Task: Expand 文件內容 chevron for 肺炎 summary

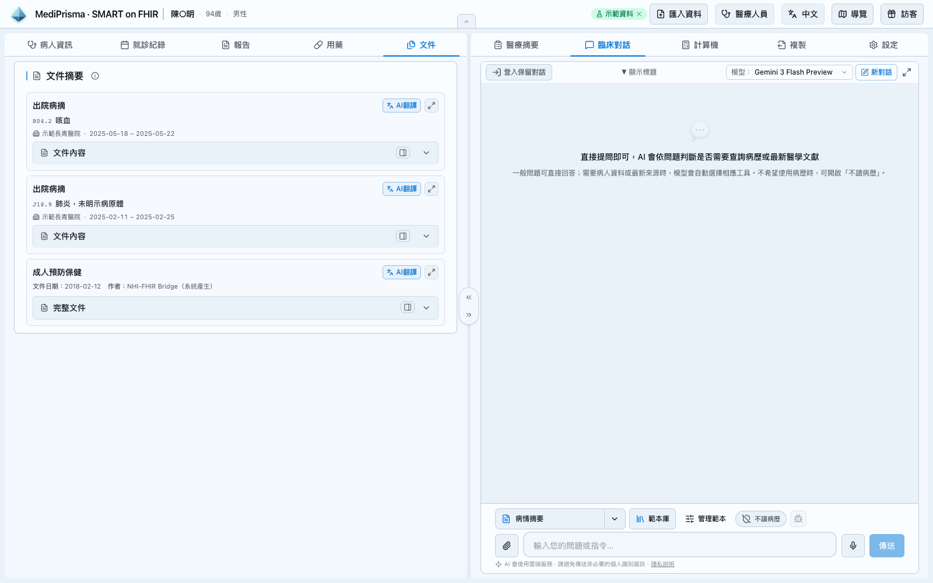Action: (426, 236)
